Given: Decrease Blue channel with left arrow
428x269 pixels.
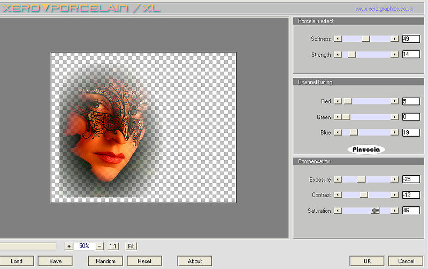Looking at the screenshot, I should 338,132.
